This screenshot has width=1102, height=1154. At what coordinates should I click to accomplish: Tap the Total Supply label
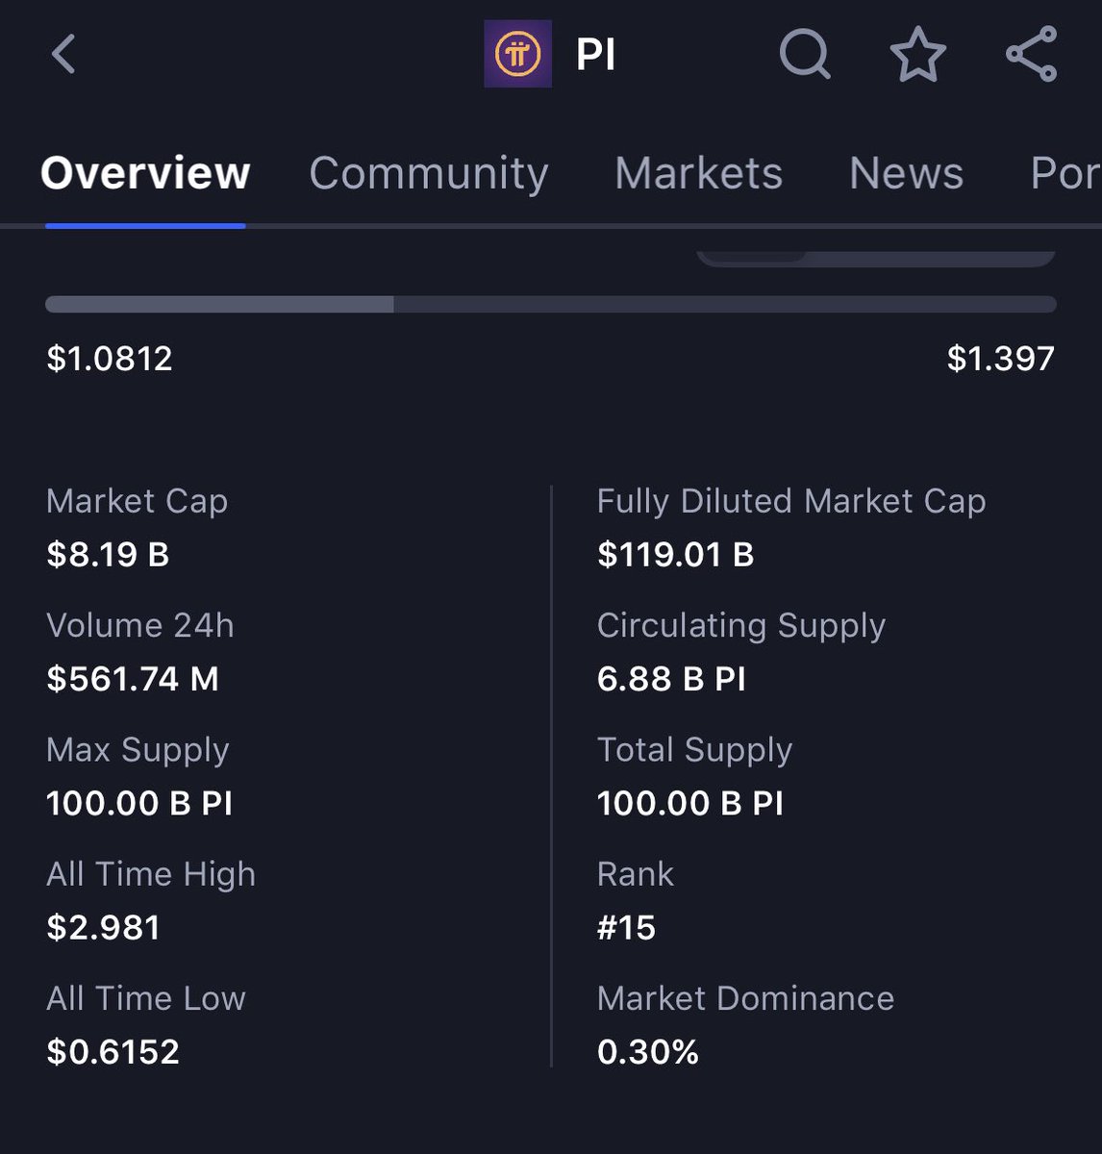[x=694, y=750]
